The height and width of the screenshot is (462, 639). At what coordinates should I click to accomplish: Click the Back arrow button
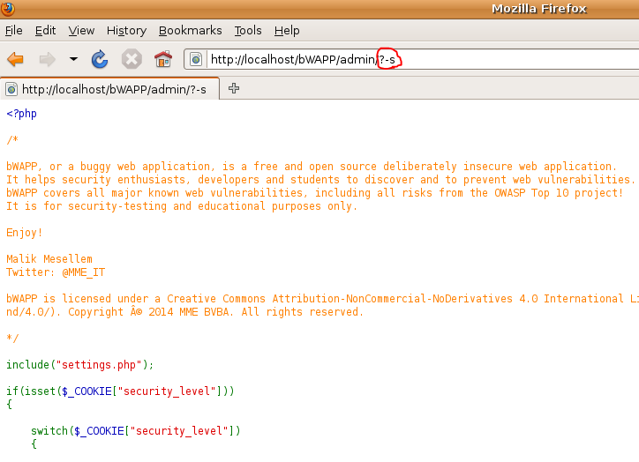point(16,59)
